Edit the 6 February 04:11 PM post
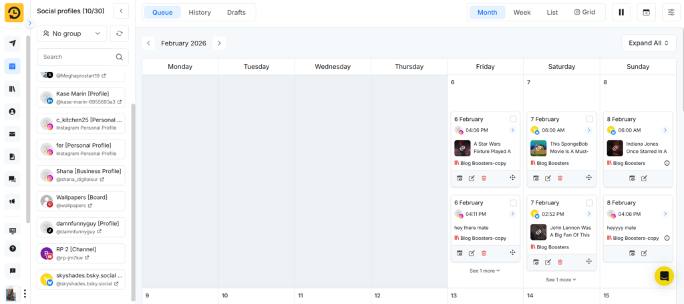This screenshot has height=304, width=684. [x=472, y=253]
